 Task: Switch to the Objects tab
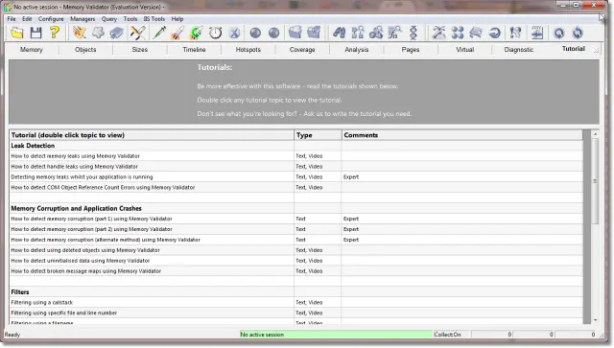pos(85,49)
